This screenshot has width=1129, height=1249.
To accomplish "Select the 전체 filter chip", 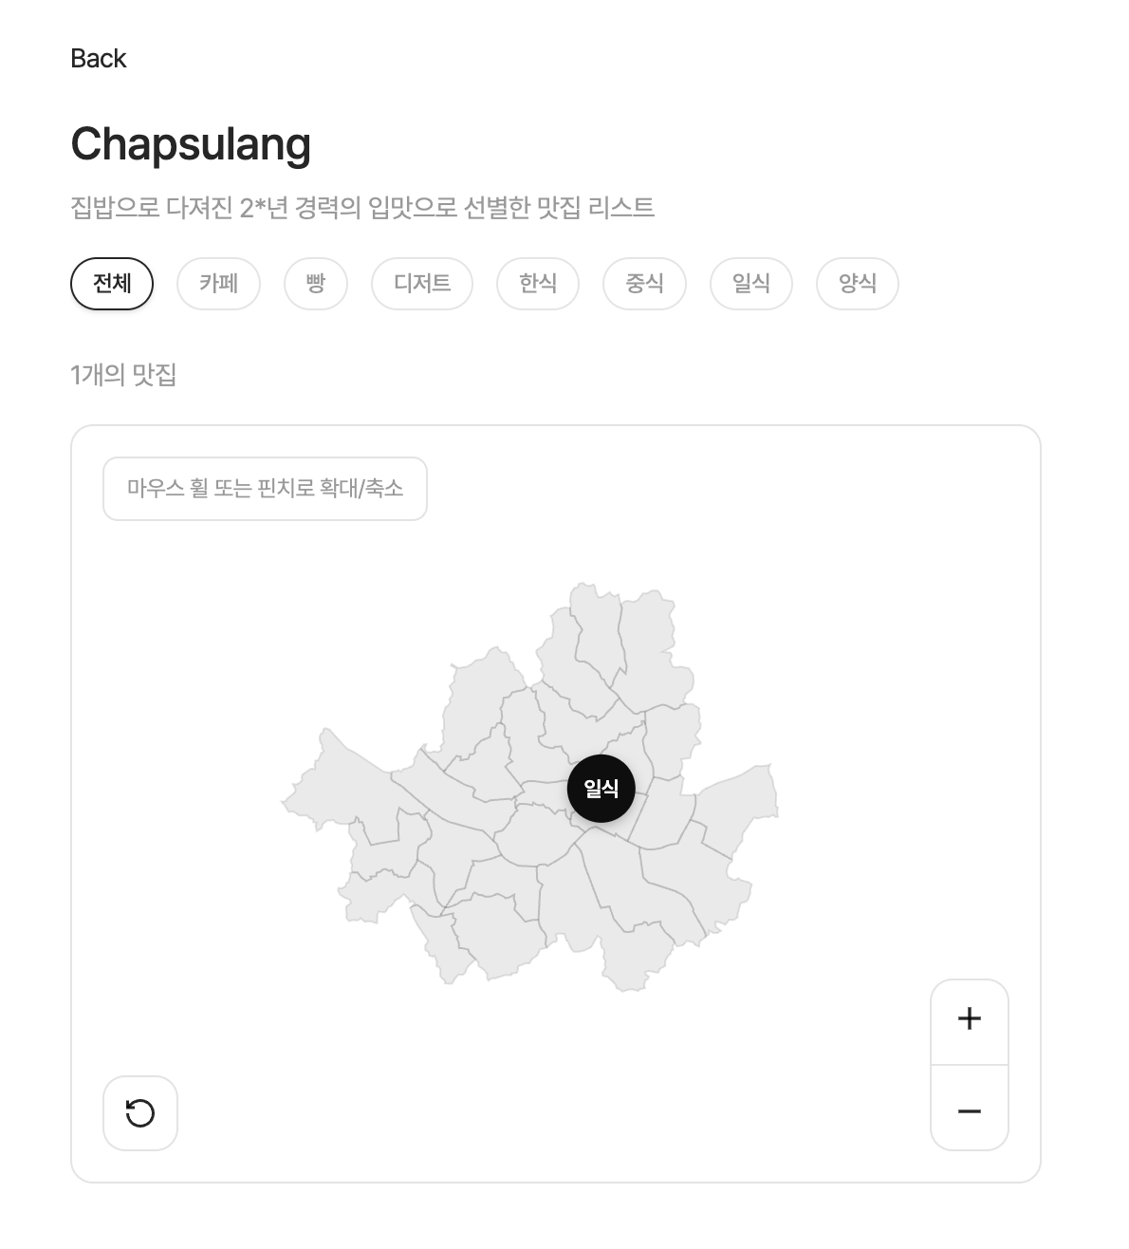I will pyautogui.click(x=112, y=284).
